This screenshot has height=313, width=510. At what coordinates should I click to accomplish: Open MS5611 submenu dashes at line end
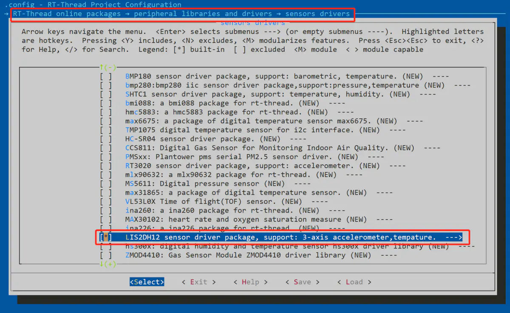[302, 183]
